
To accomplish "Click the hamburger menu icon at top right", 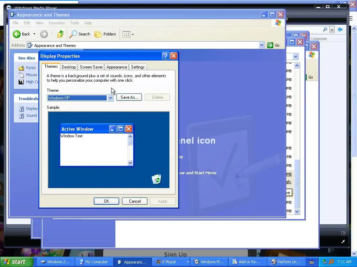I will 351,19.
